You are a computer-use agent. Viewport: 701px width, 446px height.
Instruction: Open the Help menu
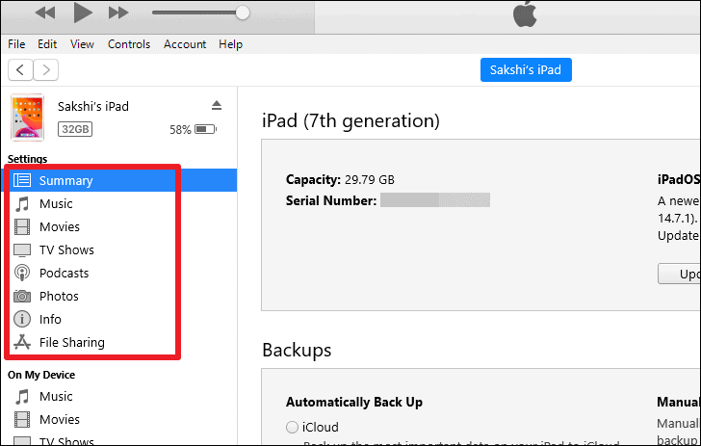[x=230, y=44]
